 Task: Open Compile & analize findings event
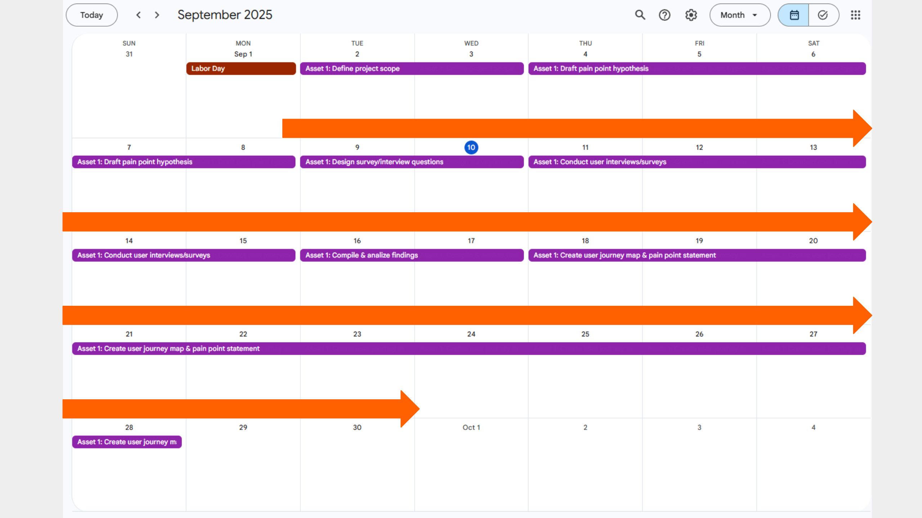(x=411, y=255)
